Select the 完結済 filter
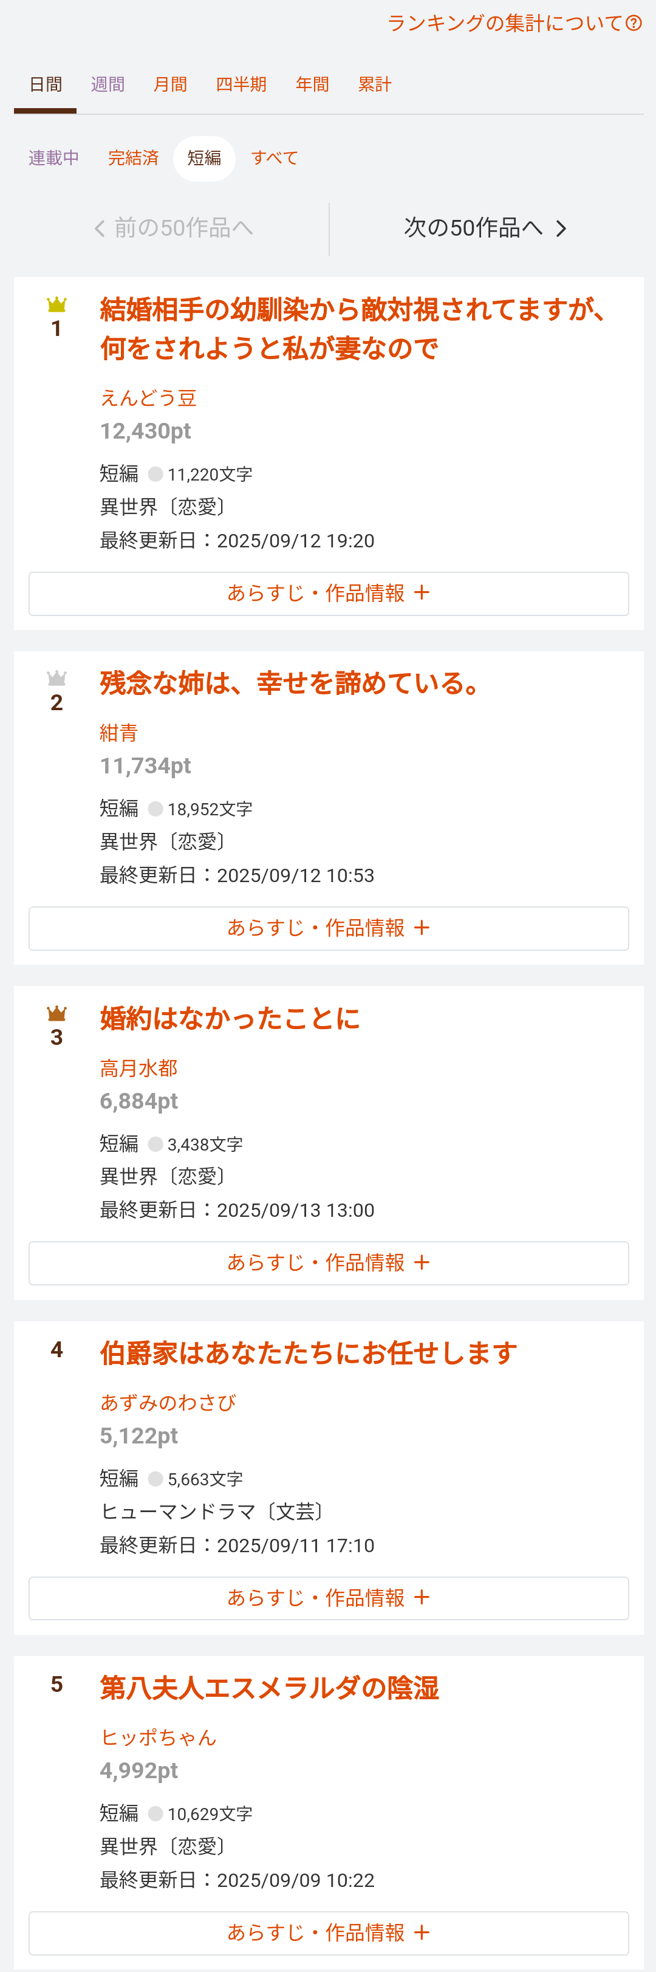 point(133,158)
